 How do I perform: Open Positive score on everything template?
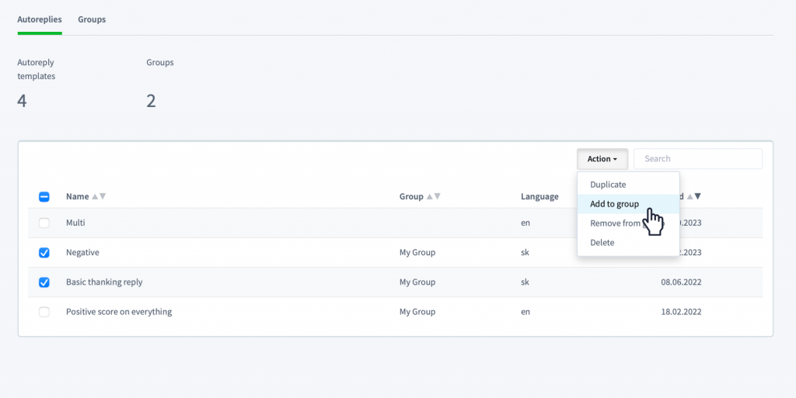click(119, 312)
